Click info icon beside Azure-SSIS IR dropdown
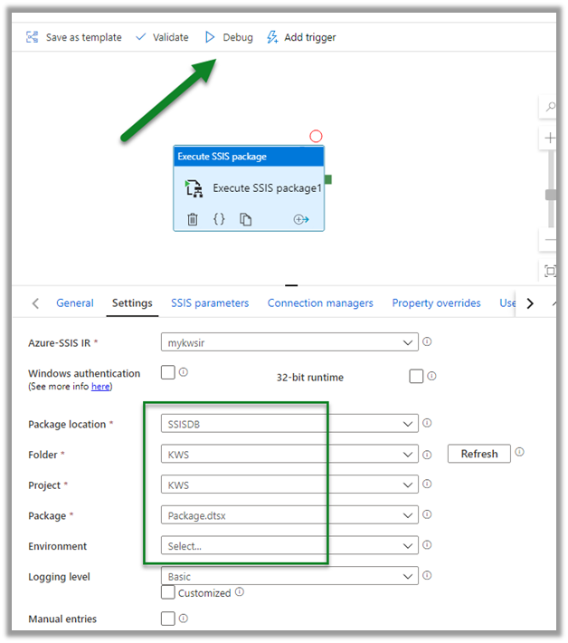 tap(427, 342)
